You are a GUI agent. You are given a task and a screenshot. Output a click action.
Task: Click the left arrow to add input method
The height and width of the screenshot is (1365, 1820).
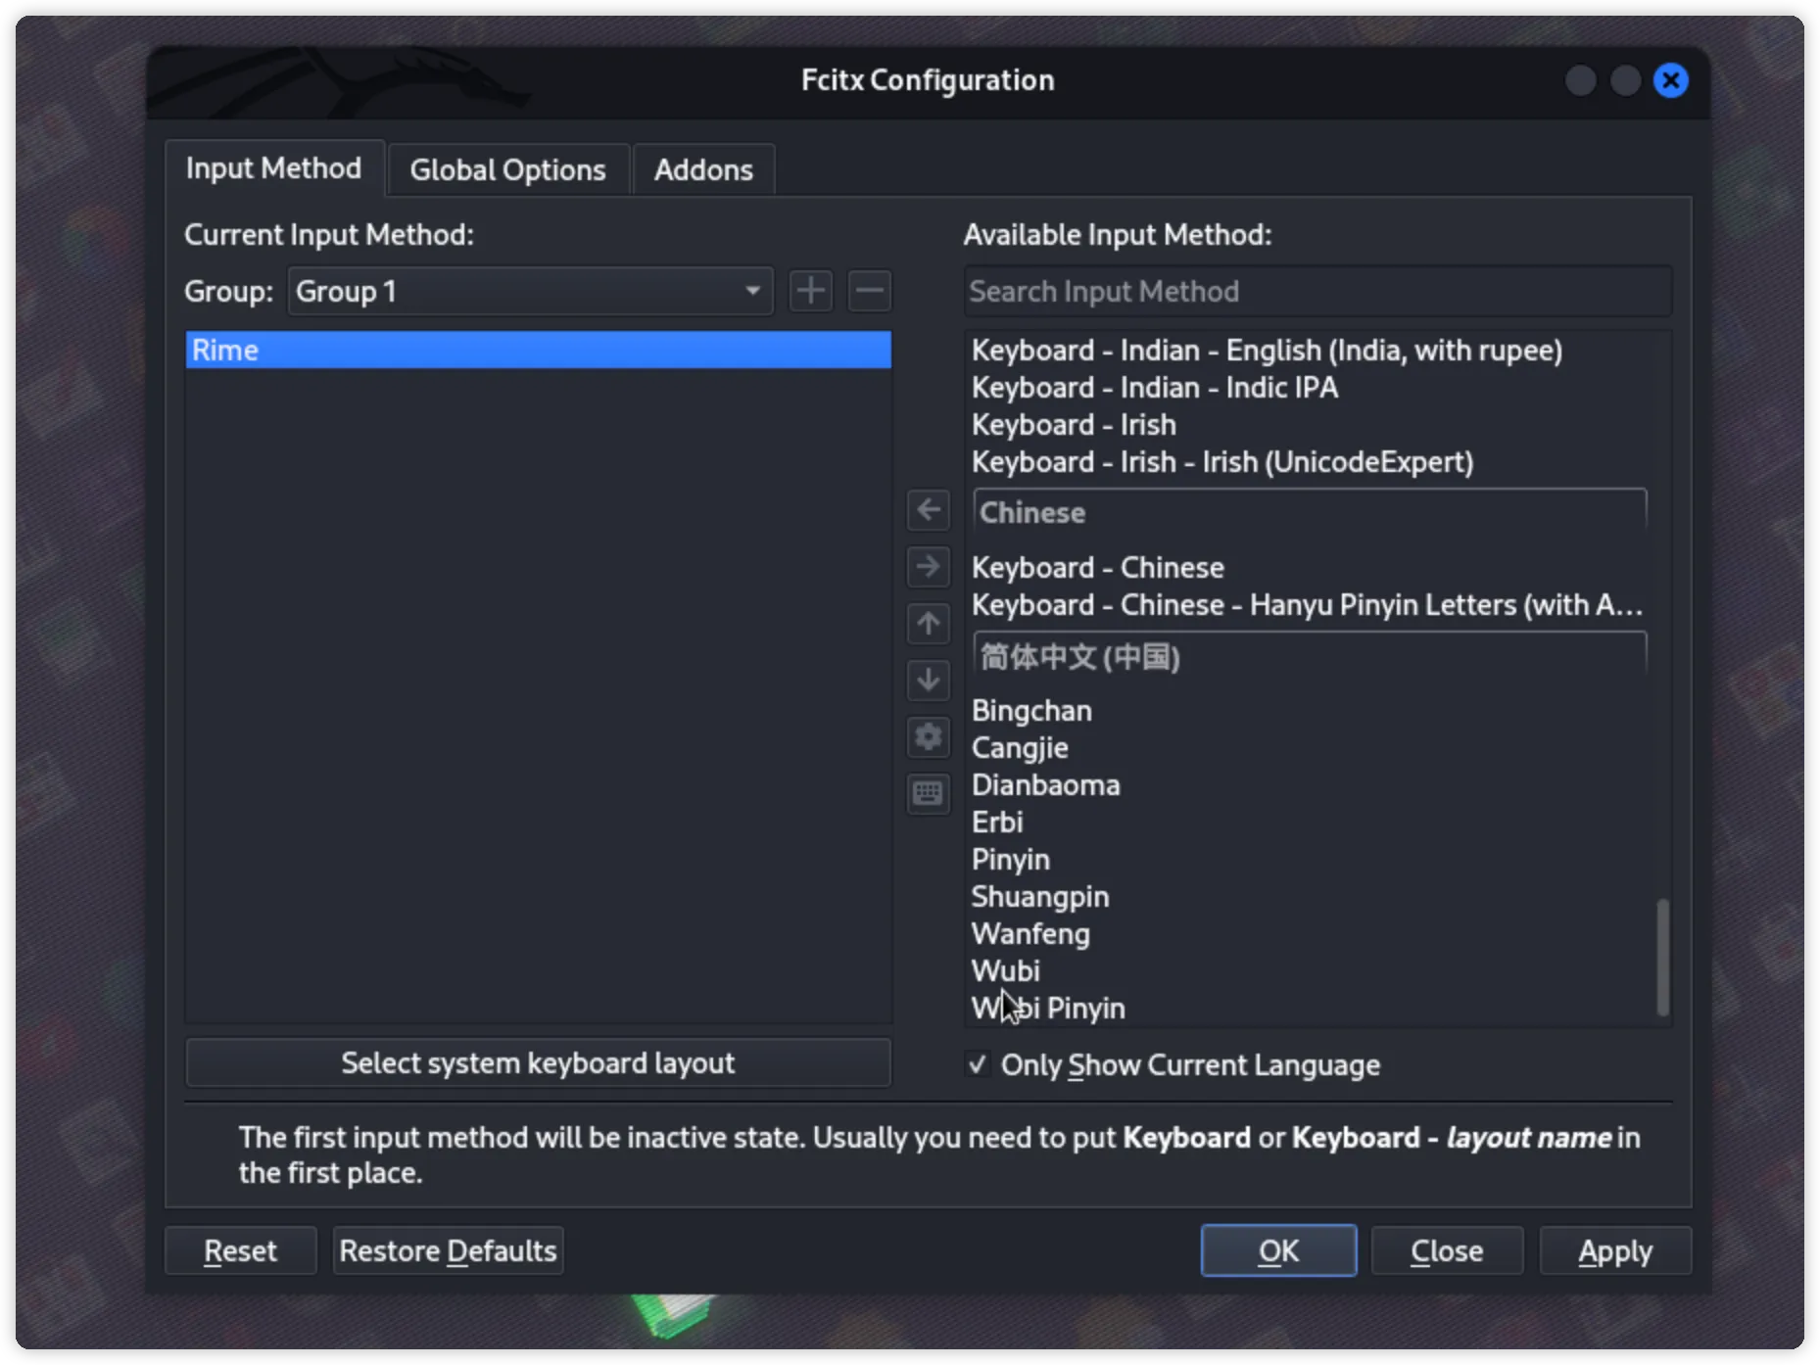[928, 510]
